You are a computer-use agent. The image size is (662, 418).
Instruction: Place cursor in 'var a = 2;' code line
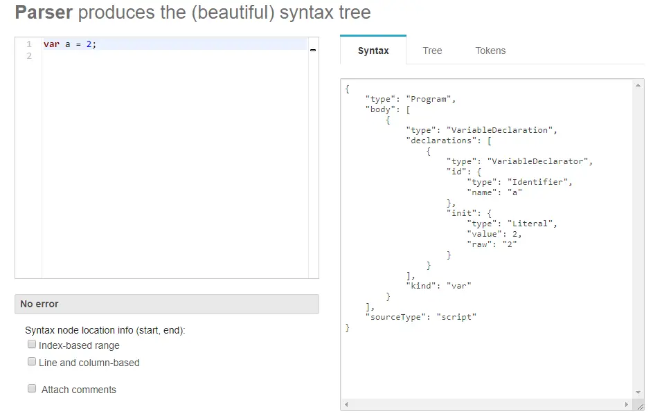point(70,44)
